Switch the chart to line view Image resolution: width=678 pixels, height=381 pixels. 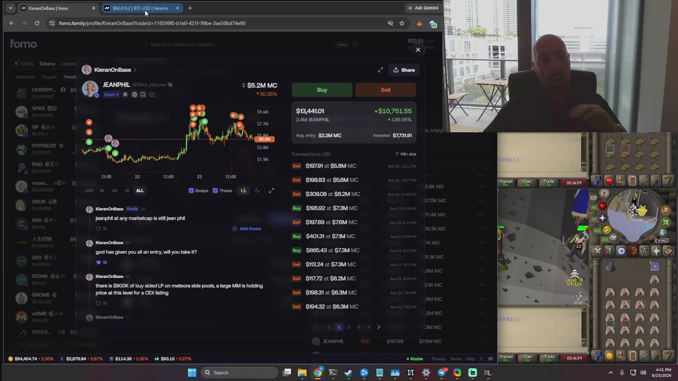(x=257, y=190)
